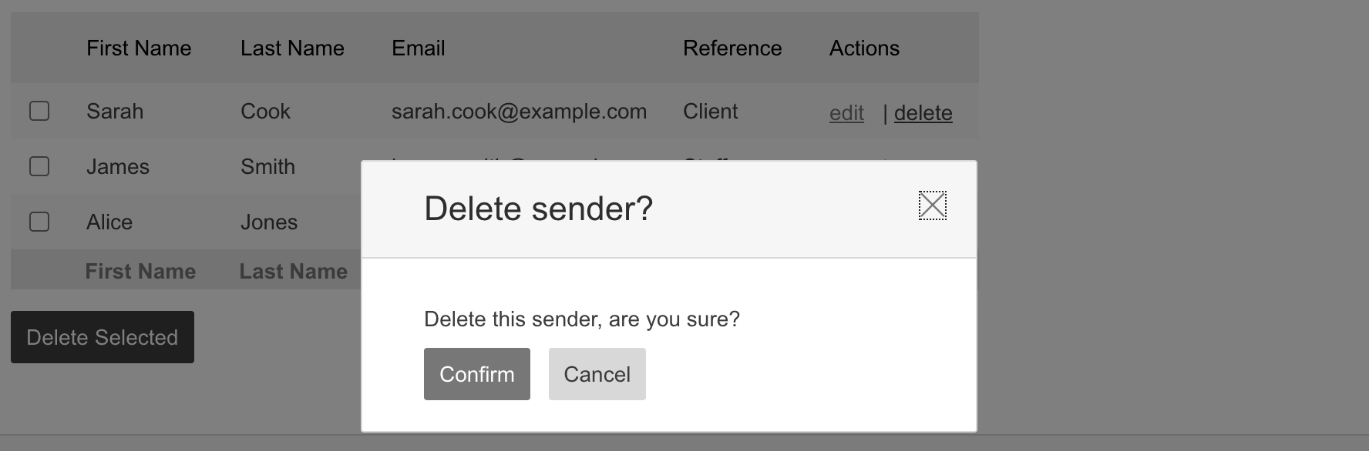The width and height of the screenshot is (1369, 451).
Task: Select the sarah.cook@example.com email cell
Action: point(519,112)
